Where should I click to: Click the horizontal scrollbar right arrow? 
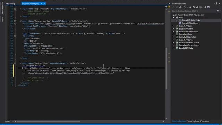164,122
